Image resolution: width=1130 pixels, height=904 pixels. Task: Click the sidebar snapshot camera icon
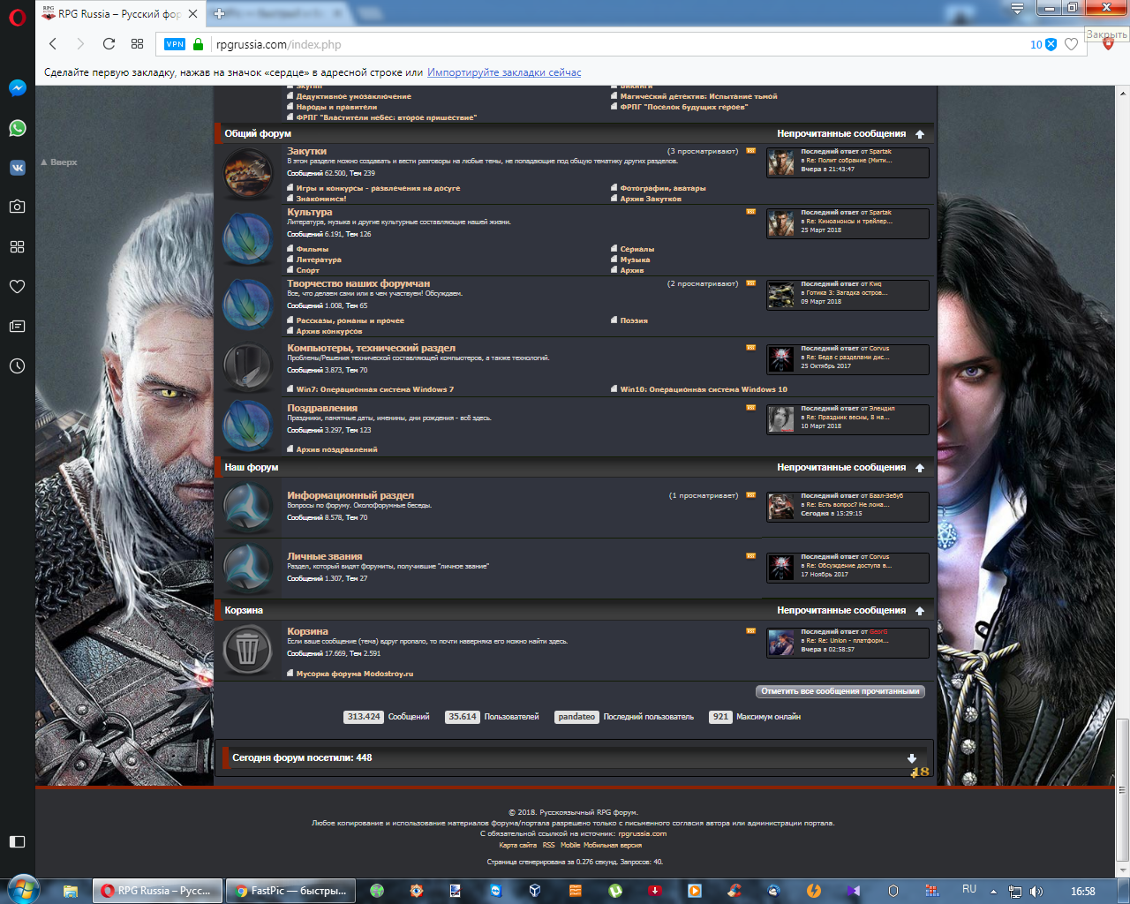18,207
